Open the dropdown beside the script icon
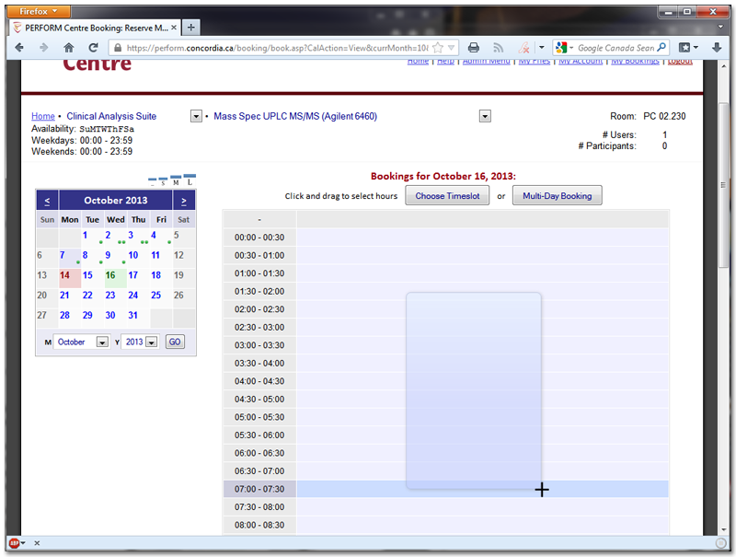 point(541,48)
